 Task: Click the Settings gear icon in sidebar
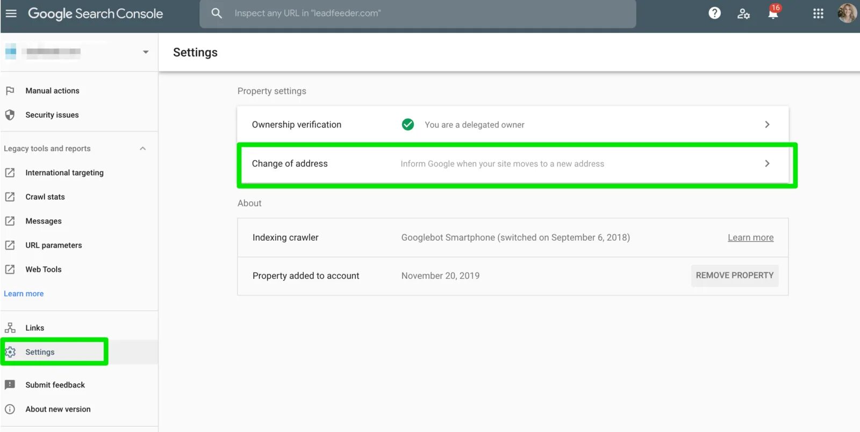pos(10,352)
